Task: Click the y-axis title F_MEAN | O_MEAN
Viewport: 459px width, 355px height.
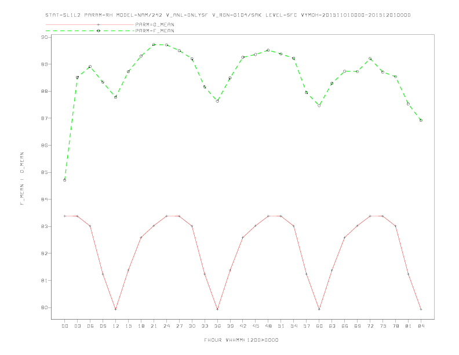Action: [x=22, y=179]
